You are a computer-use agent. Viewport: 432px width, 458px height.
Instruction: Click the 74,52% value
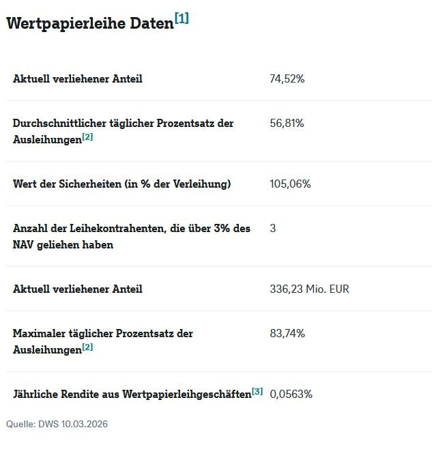point(287,78)
